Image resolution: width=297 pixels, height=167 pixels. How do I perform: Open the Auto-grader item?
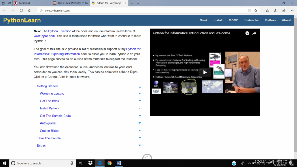(x=48, y=123)
